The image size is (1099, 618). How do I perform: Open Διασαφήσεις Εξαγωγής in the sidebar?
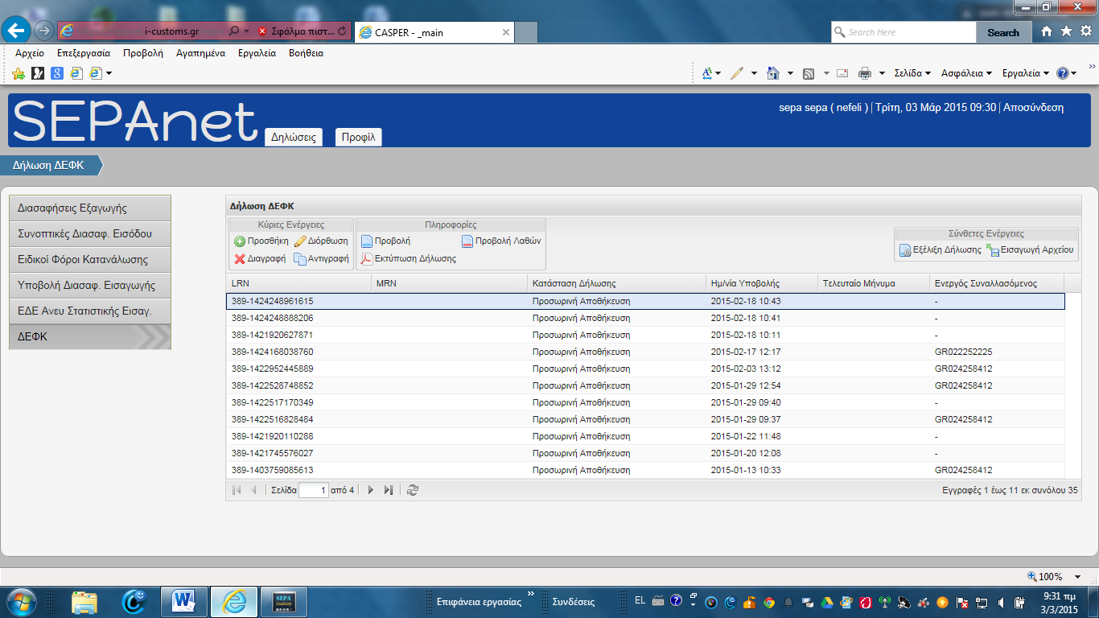pyautogui.click(x=90, y=208)
